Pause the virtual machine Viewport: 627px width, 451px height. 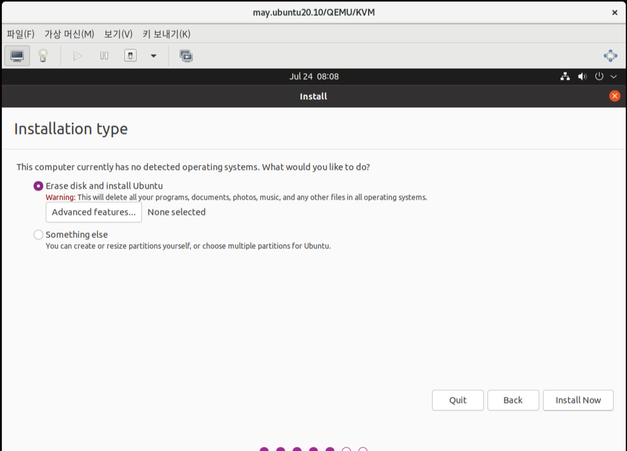(x=104, y=56)
